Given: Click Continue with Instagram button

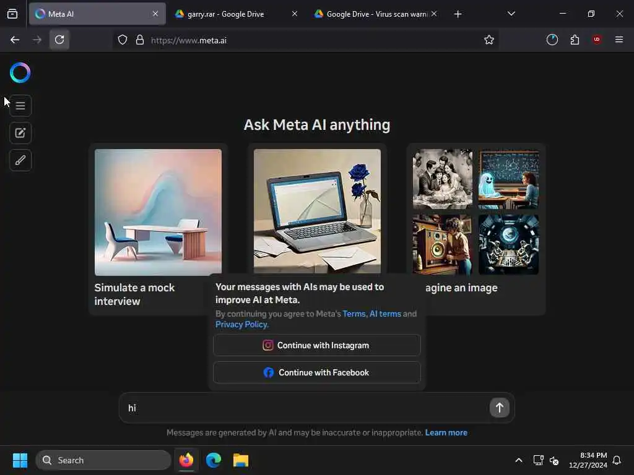Looking at the screenshot, I should coord(317,345).
